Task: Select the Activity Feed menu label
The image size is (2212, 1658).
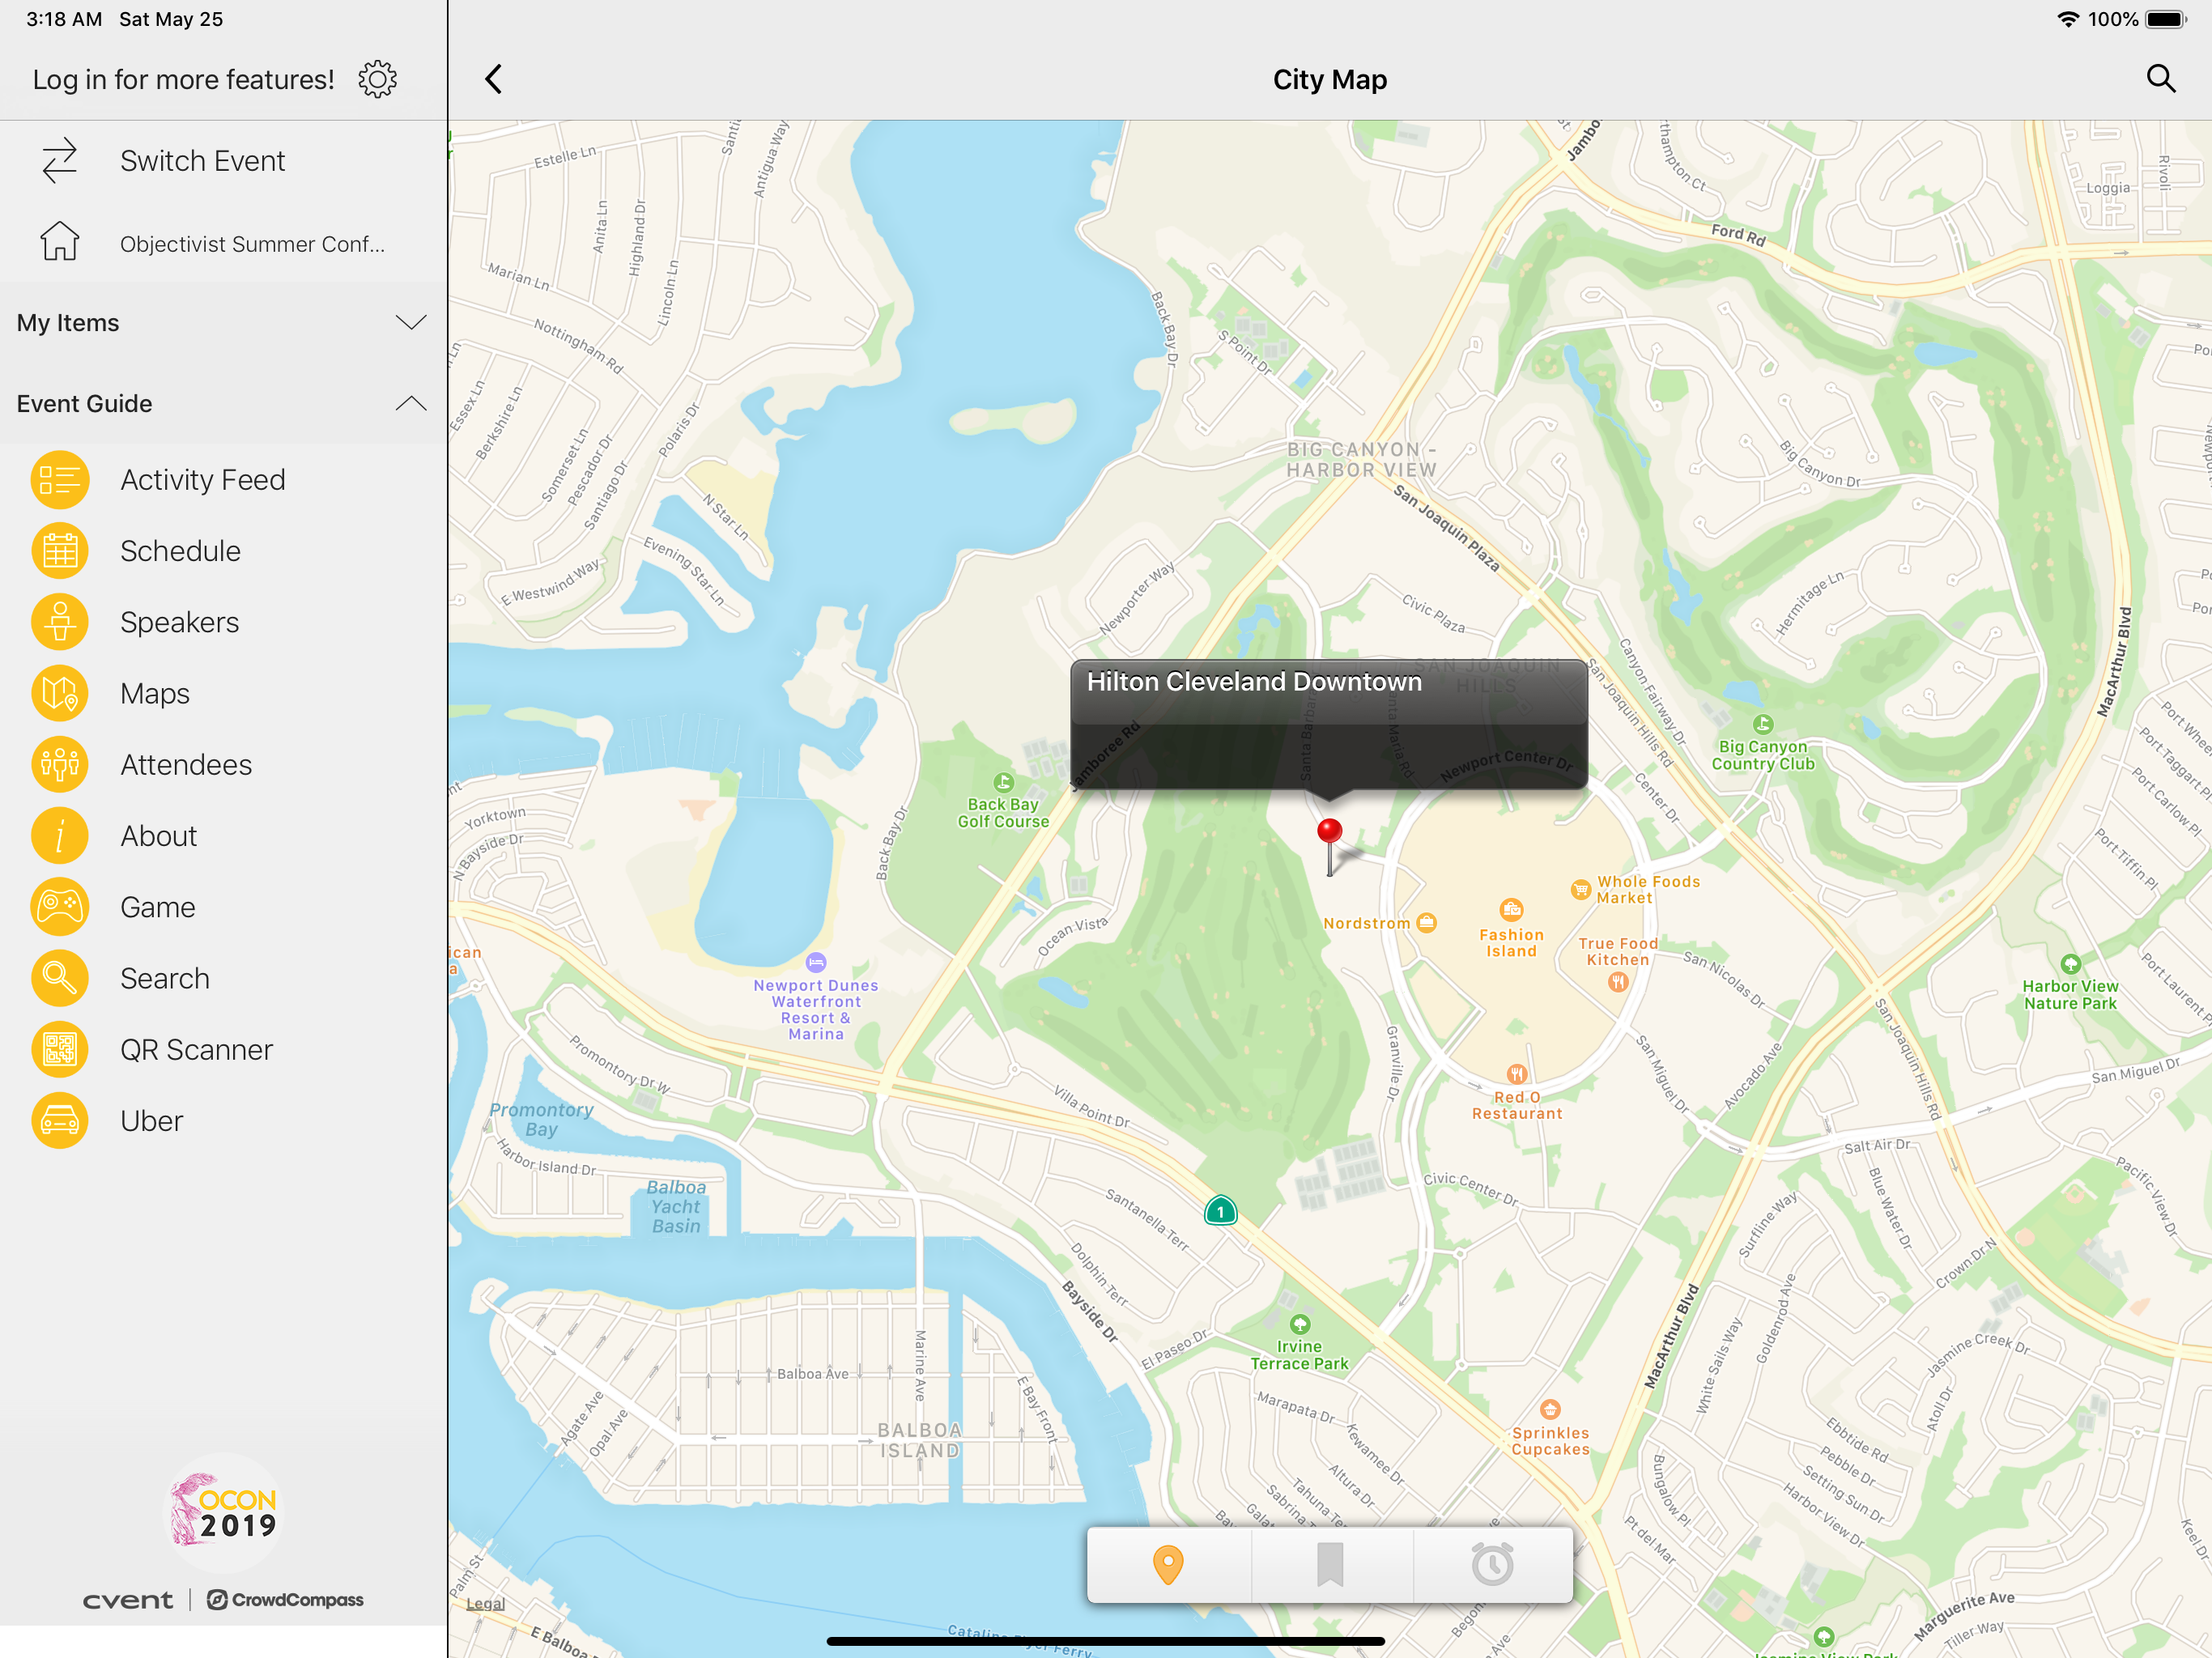Action: click(x=202, y=480)
